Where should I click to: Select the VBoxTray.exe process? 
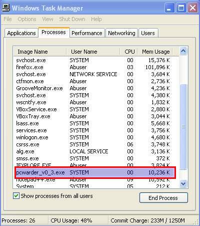93,116
